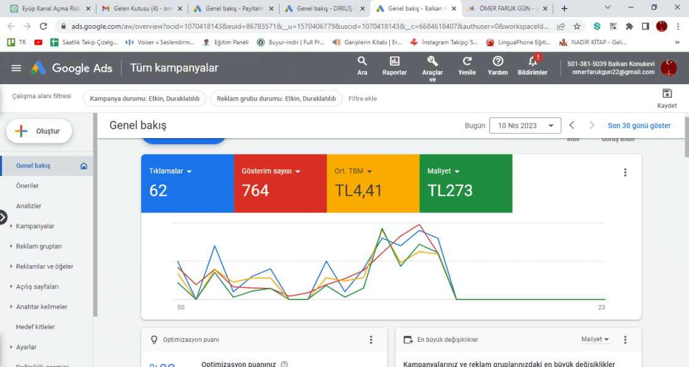Open the Ort. TBM metric dropdown

click(x=353, y=171)
